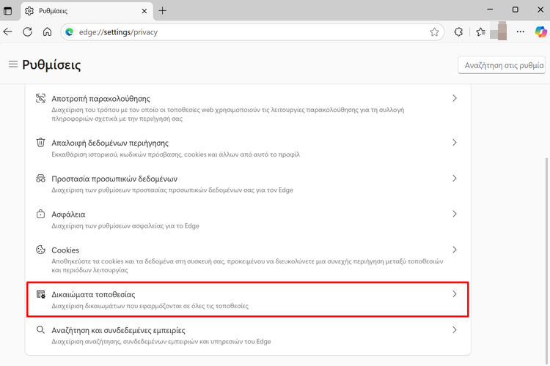Refresh the page
Screen dimensions: 550x366
pyautogui.click(x=27, y=32)
